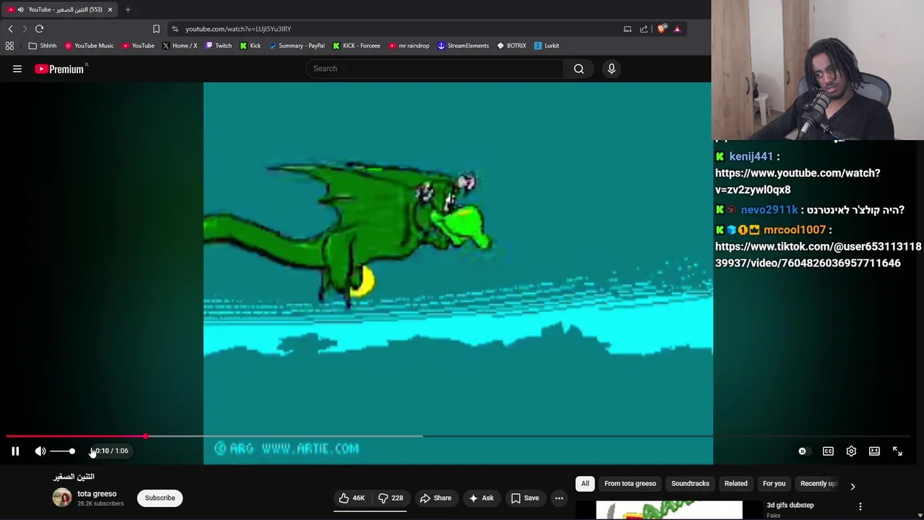Screen dimensions: 924x520
Task: Close the YouTube browser tab
Action: coord(110,9)
